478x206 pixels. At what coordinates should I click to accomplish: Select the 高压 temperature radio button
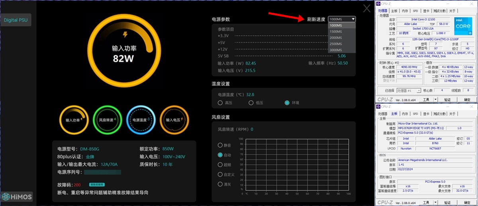(x=220, y=103)
